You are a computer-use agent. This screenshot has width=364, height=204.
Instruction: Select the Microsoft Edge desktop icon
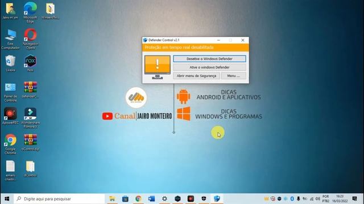tap(30, 12)
